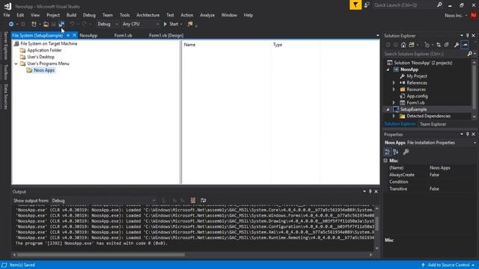Open the Server Explorer side tab

click(x=5, y=45)
